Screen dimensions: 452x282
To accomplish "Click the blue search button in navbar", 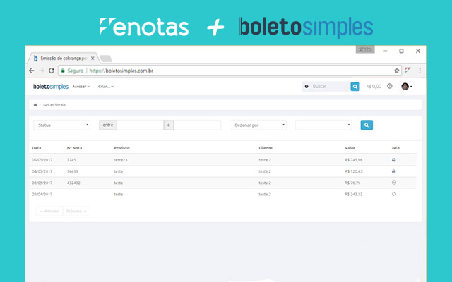I will point(355,86).
